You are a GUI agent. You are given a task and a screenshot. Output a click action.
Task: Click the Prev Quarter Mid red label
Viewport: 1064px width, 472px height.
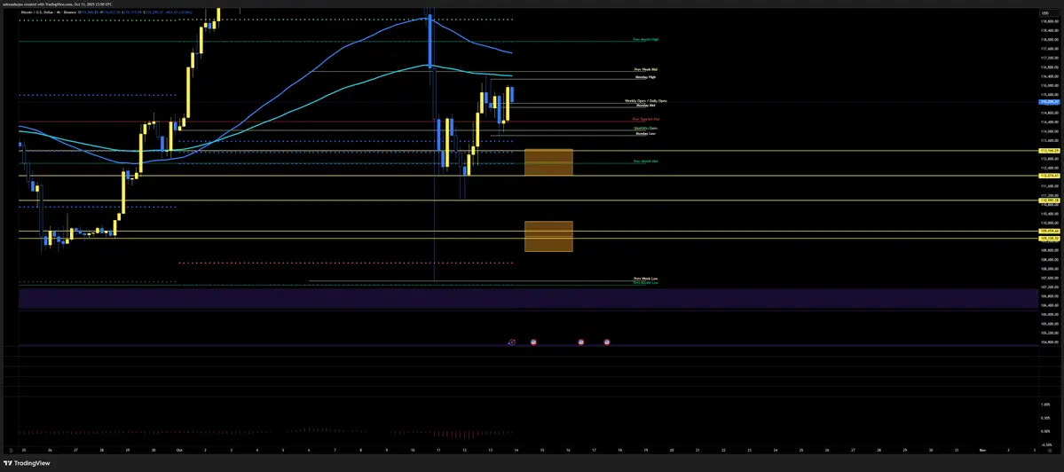pos(646,120)
